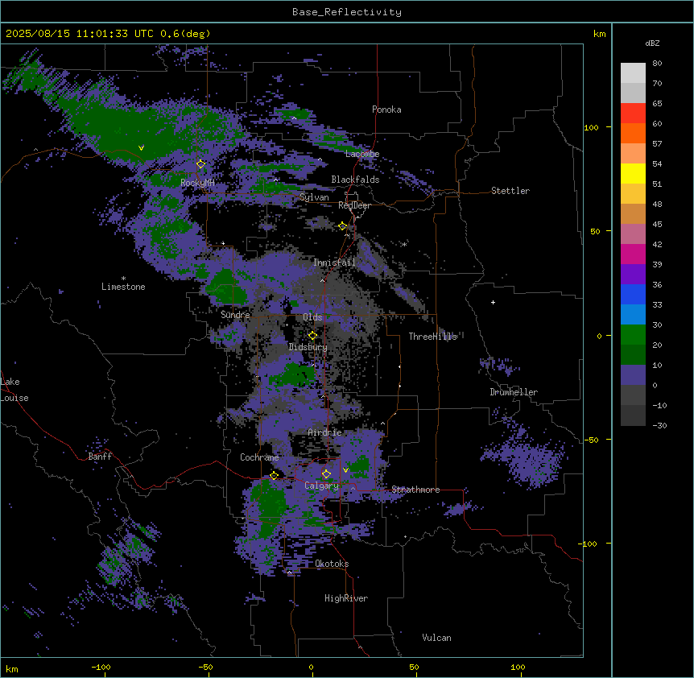694x678 pixels.
Task: Click the Airdrie label
Action: [324, 432]
